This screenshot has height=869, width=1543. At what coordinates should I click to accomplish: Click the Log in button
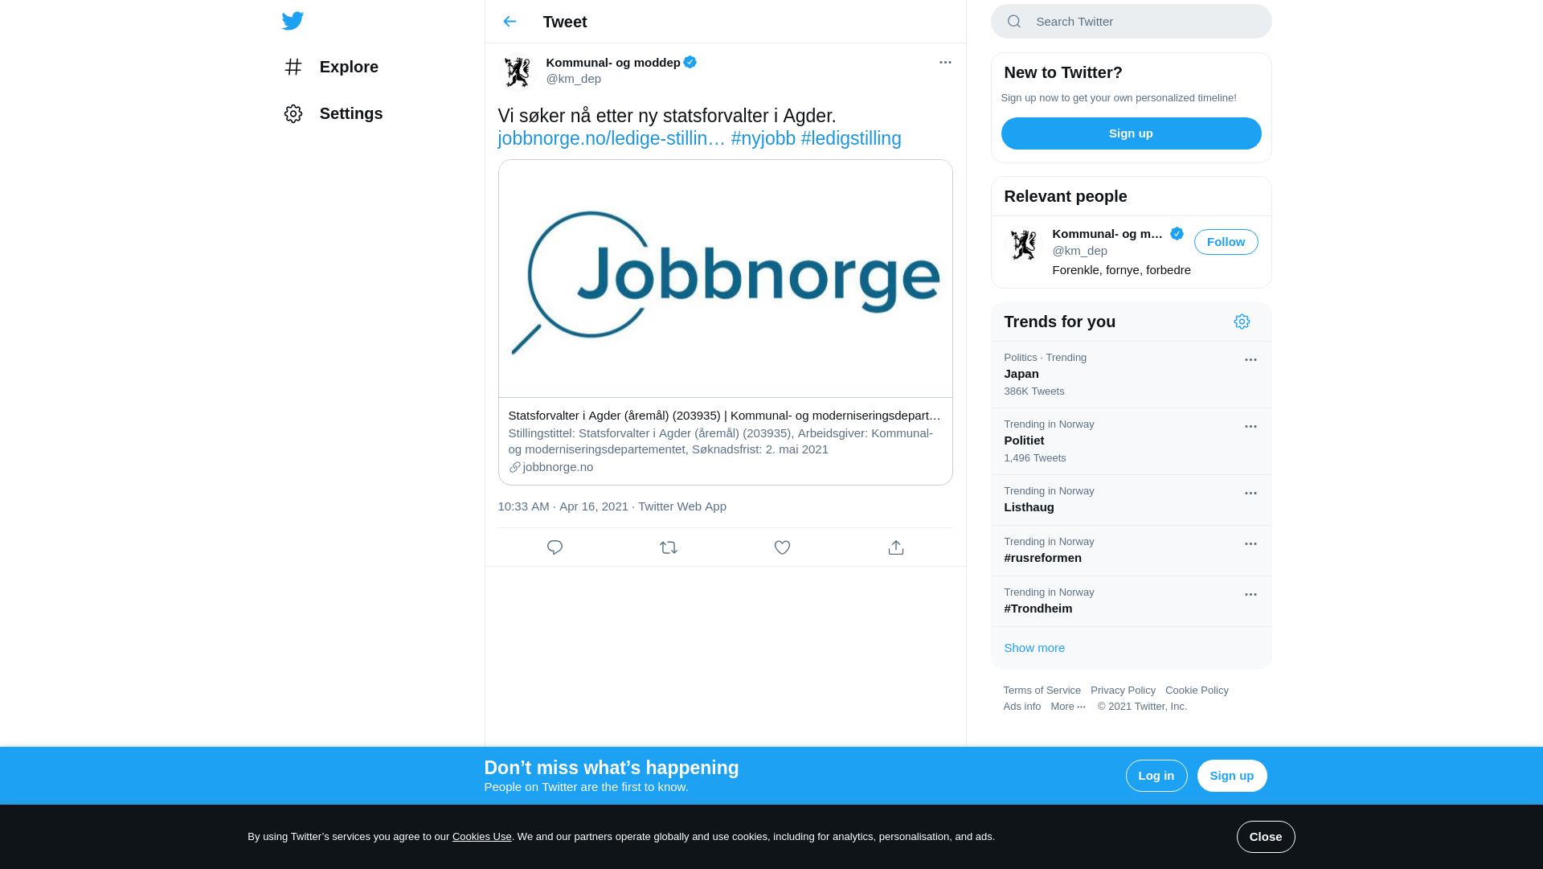(1156, 776)
